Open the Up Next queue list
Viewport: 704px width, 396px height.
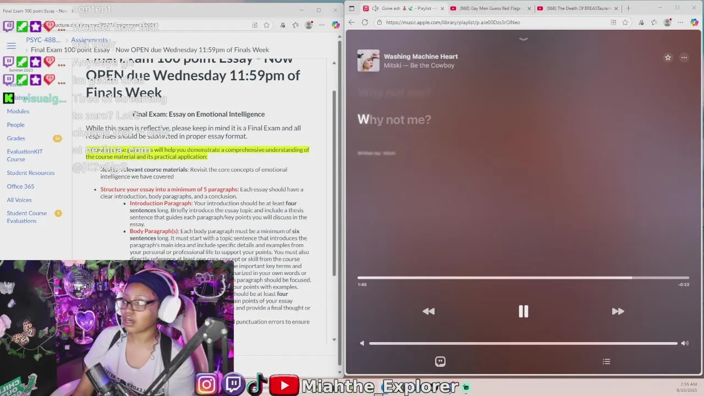[606, 361]
